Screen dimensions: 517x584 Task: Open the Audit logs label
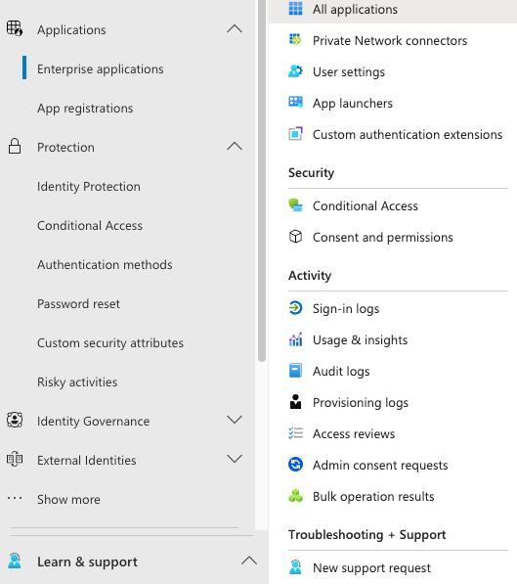click(x=341, y=371)
